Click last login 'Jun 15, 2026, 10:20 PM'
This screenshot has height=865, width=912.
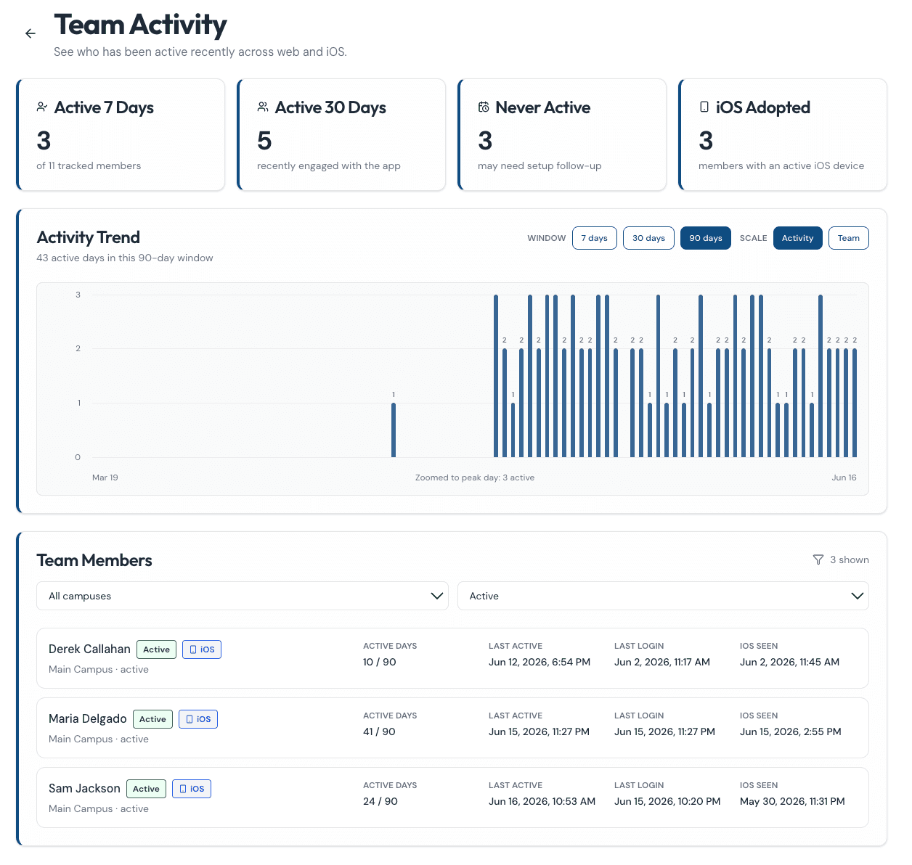click(667, 801)
